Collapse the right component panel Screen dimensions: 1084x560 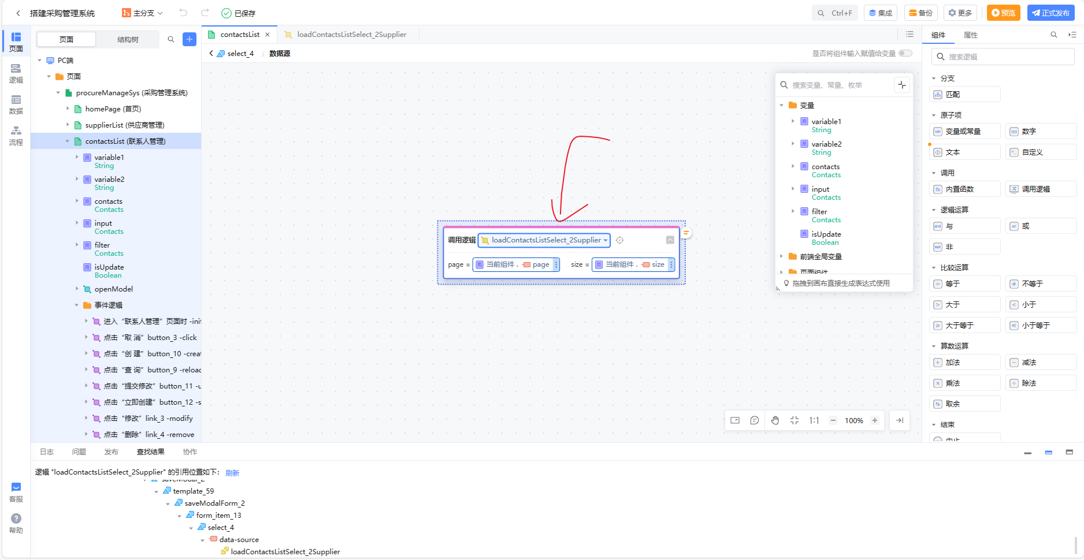(x=1072, y=35)
